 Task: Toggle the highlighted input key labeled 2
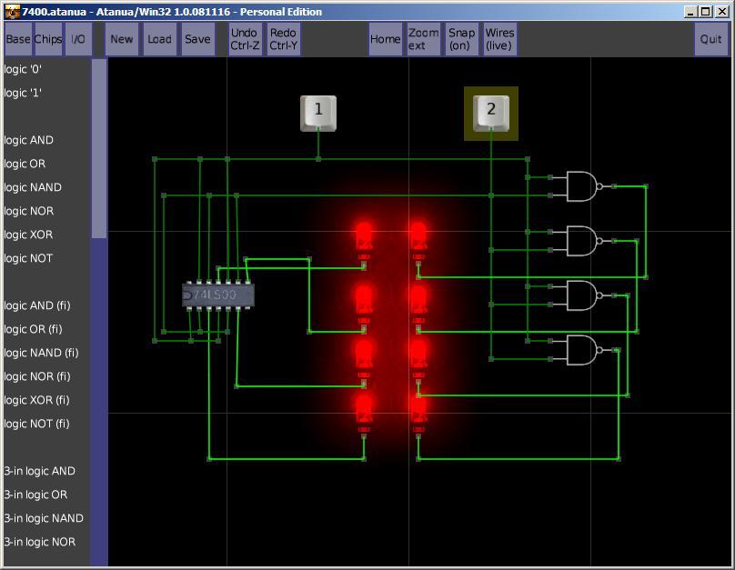tap(491, 113)
